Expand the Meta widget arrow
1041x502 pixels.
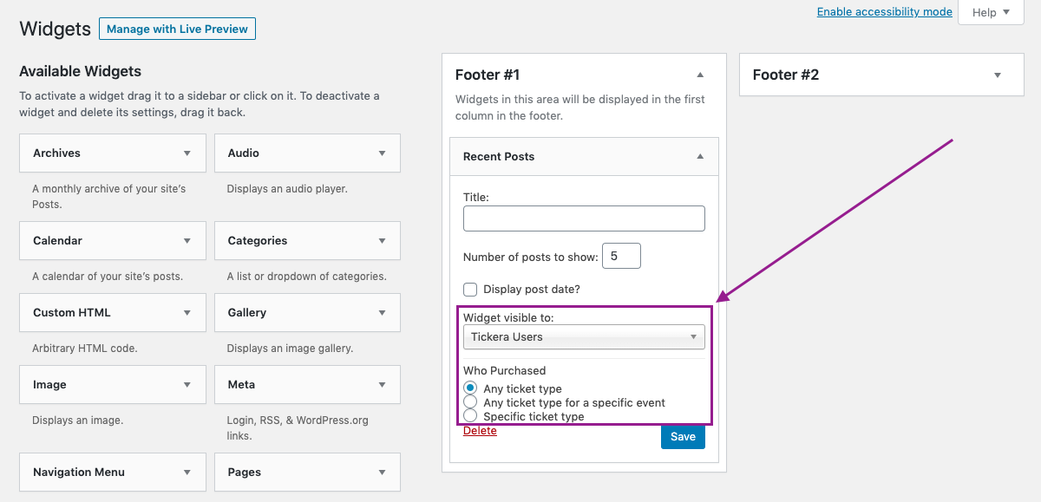pyautogui.click(x=382, y=385)
